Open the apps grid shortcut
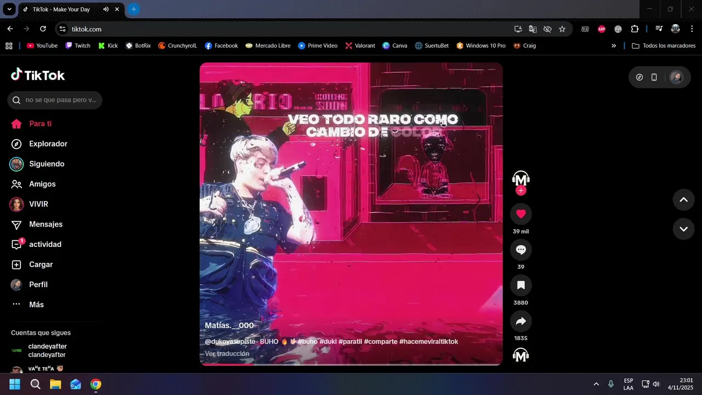Screen dimensions: 702x395 [9, 46]
